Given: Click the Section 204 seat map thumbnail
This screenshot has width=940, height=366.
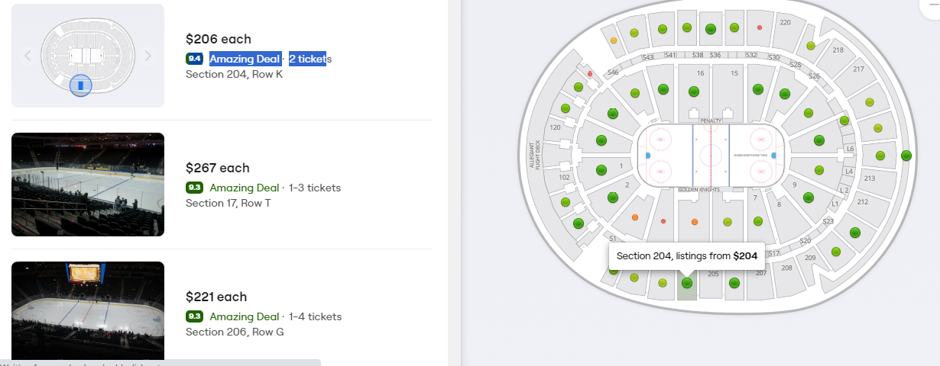Looking at the screenshot, I should tap(88, 56).
